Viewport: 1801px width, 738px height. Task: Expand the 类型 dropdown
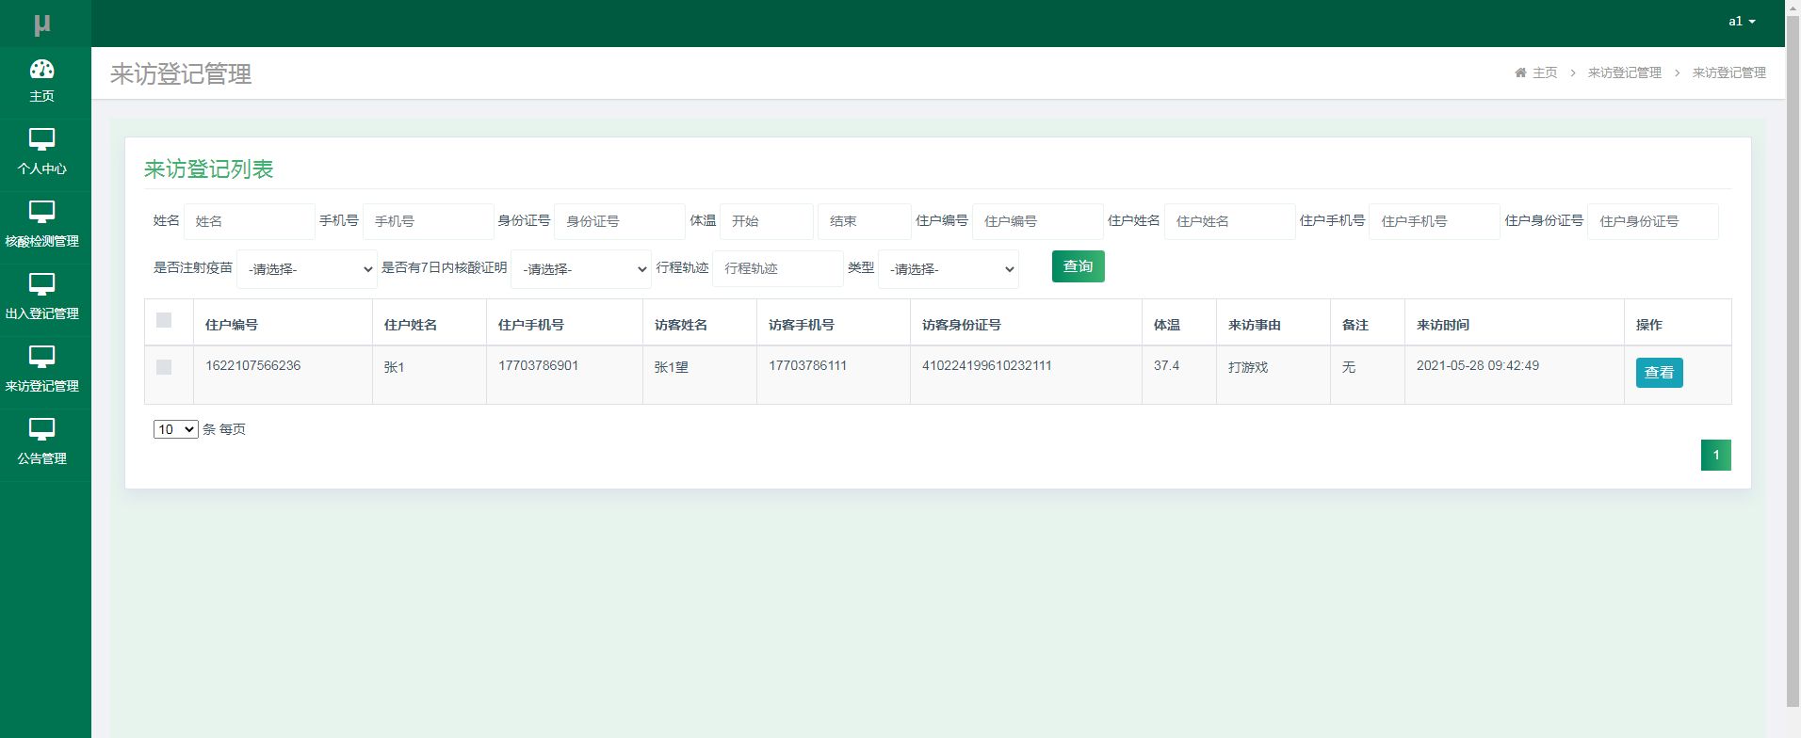click(x=949, y=269)
